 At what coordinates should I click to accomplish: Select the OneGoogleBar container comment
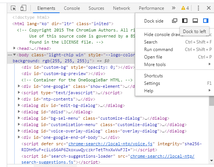77,80
